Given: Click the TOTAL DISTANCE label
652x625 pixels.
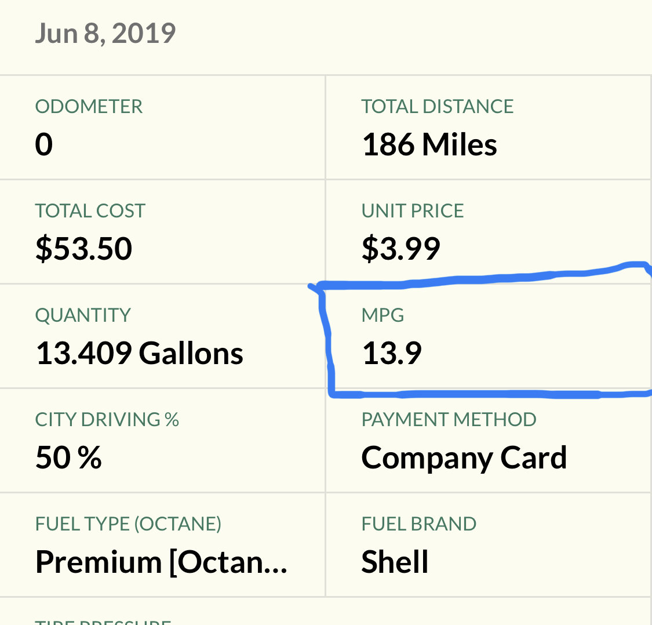Looking at the screenshot, I should click(438, 107).
